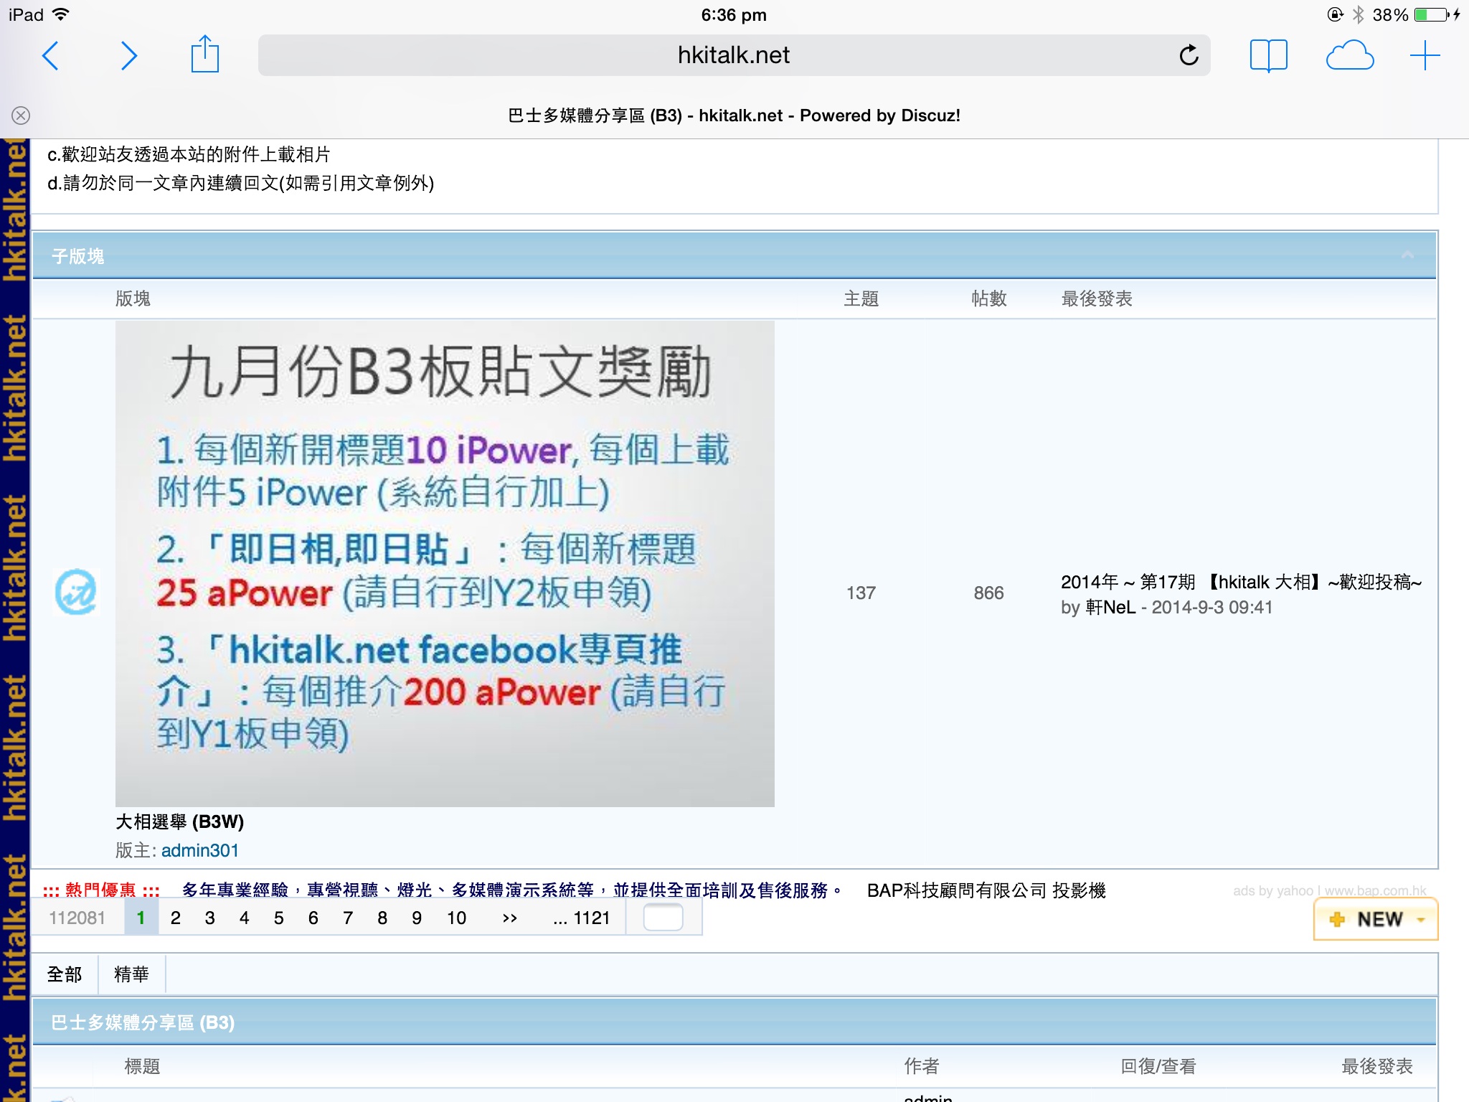Viewport: 1469px width, 1102px height.
Task: Jump to last page 1121
Action: (x=582, y=918)
